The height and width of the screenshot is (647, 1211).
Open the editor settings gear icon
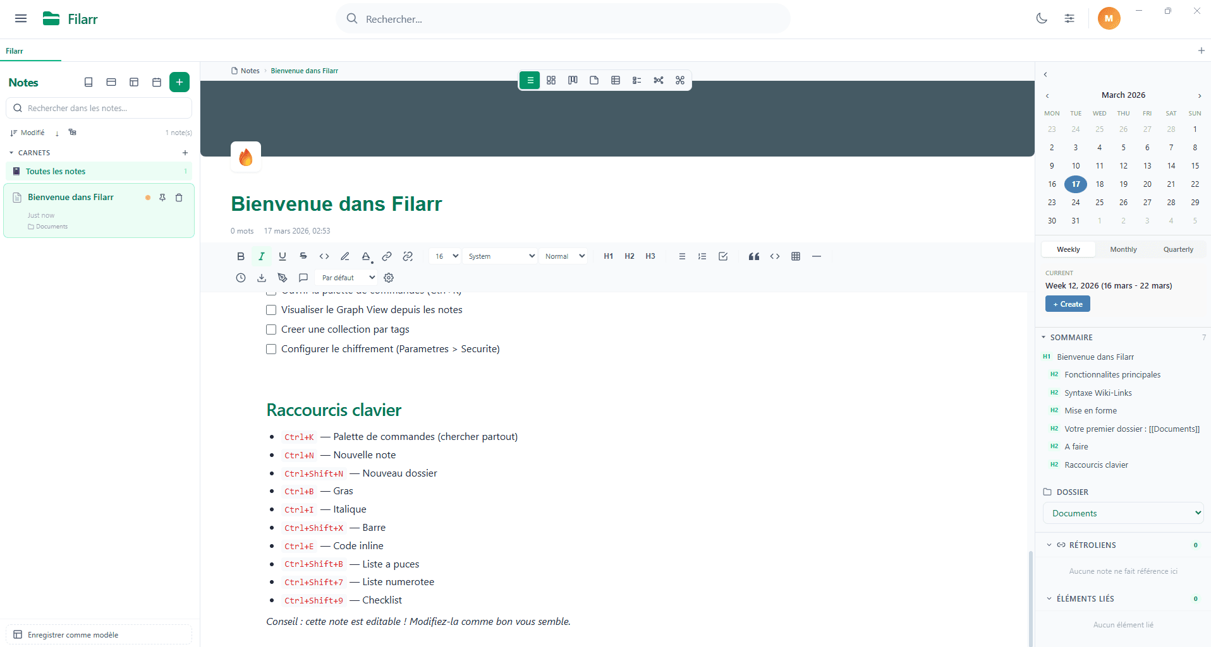[388, 278]
